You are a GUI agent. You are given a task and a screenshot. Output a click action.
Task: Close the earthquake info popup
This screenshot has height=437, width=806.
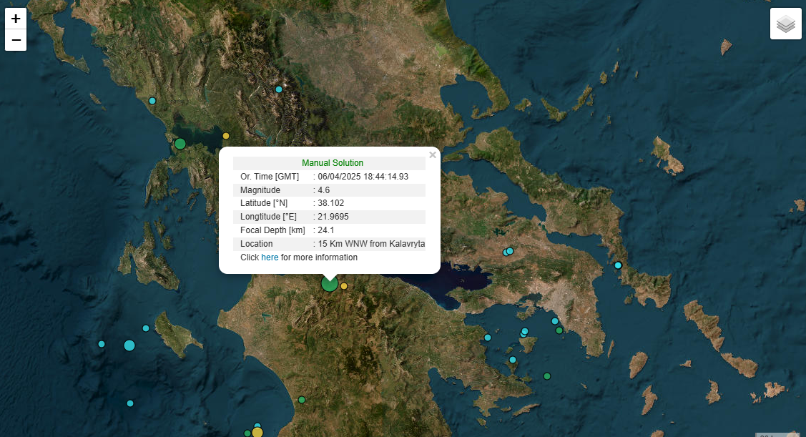pyautogui.click(x=432, y=154)
